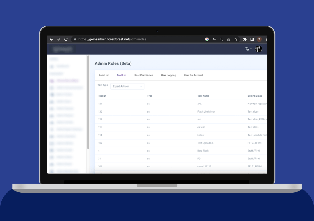The height and width of the screenshot is (221, 314).
Task: Click the user avatar in the header
Action: coord(258,49)
